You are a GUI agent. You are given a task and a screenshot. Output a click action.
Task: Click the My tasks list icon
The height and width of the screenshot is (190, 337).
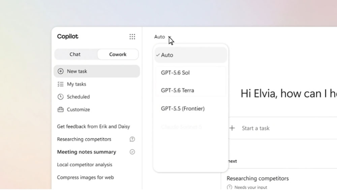61,84
